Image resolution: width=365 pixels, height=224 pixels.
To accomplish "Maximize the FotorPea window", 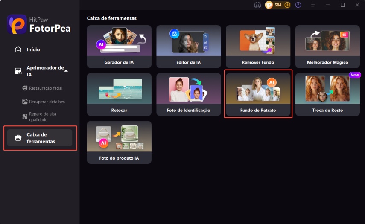I will click(x=342, y=5).
